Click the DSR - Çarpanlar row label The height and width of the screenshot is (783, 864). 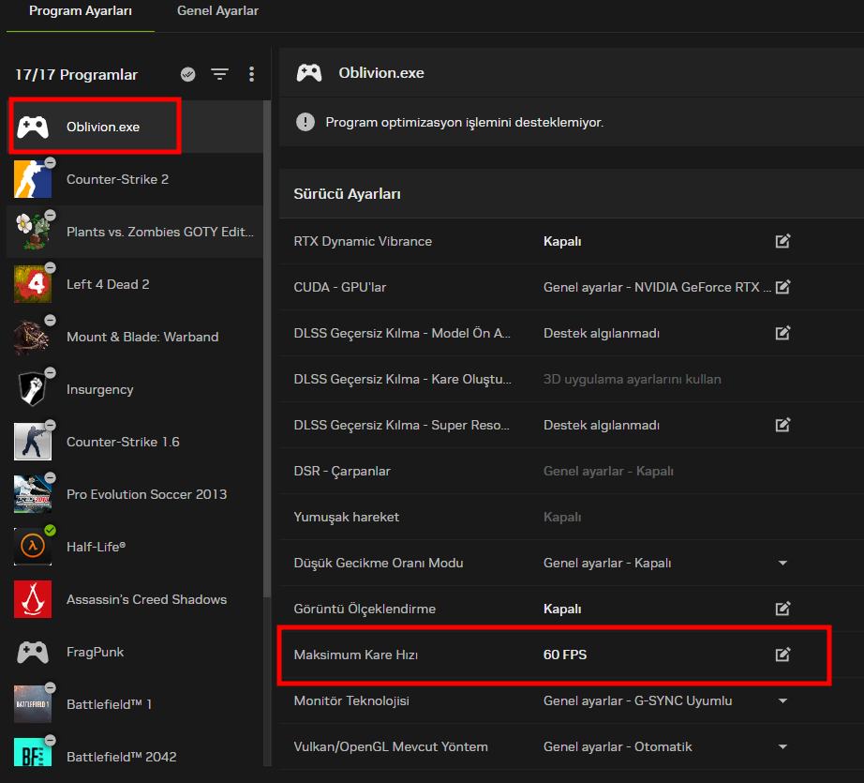(342, 471)
